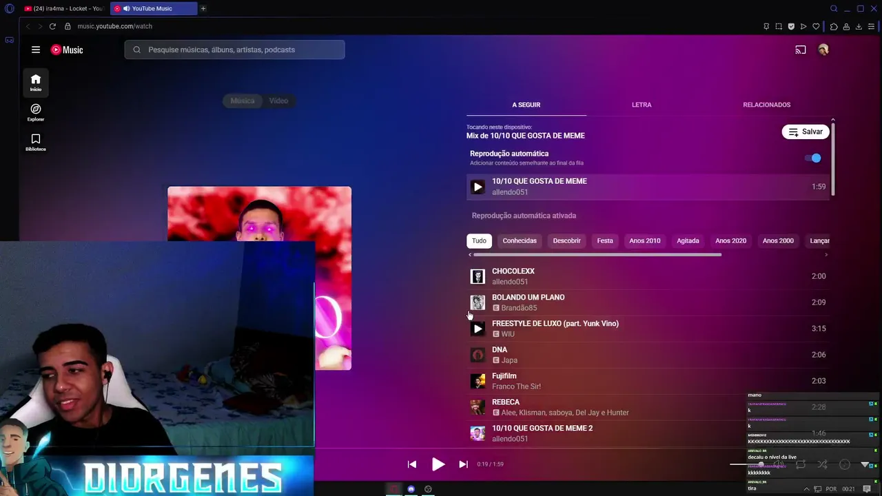Select the Anos 2000 filter chip
This screenshot has width=882, height=496.
coord(778,240)
